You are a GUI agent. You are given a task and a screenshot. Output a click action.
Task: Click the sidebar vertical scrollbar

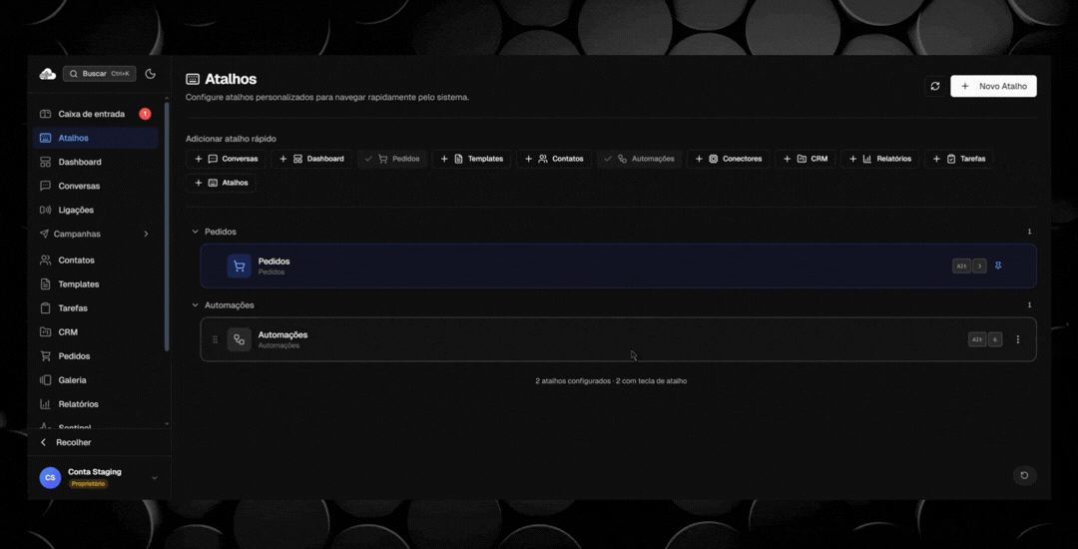coord(167,227)
